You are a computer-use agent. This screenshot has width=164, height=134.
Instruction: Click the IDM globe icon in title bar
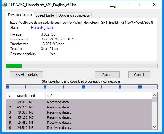pos(5,5)
